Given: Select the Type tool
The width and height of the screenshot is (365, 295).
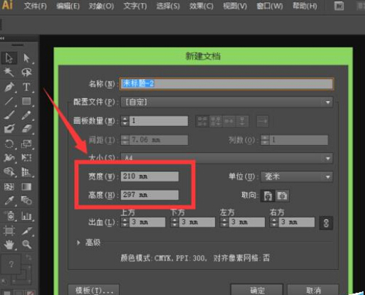Looking at the screenshot, I should tap(26, 87).
